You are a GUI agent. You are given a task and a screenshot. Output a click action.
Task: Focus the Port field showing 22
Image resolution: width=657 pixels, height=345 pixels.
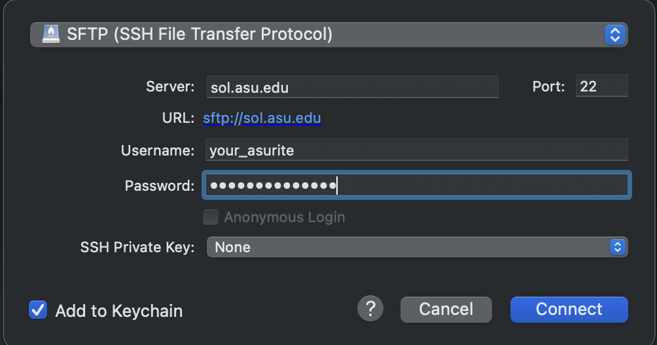[601, 86]
